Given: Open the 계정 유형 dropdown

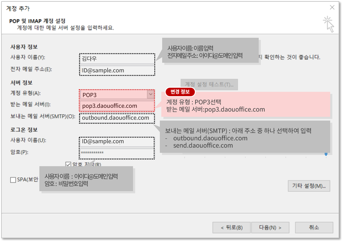Looking at the screenshot, I should coord(150,94).
